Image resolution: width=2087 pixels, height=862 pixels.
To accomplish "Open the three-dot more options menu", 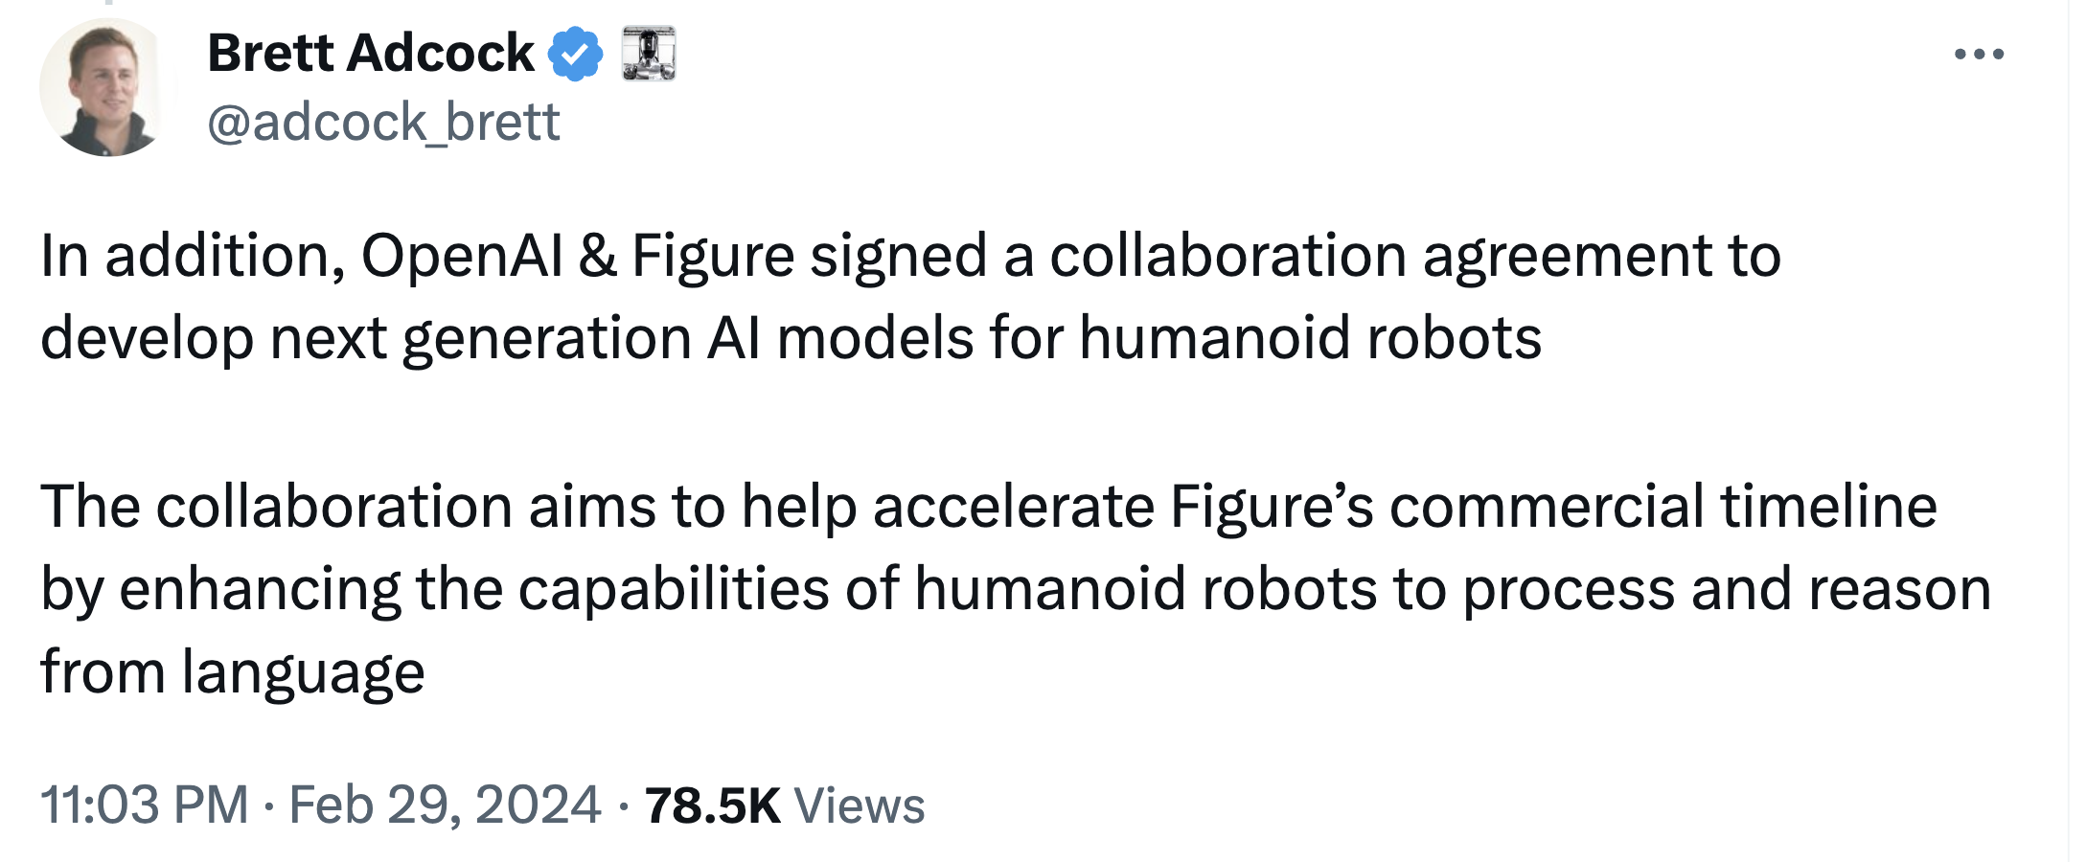I will [x=1979, y=54].
